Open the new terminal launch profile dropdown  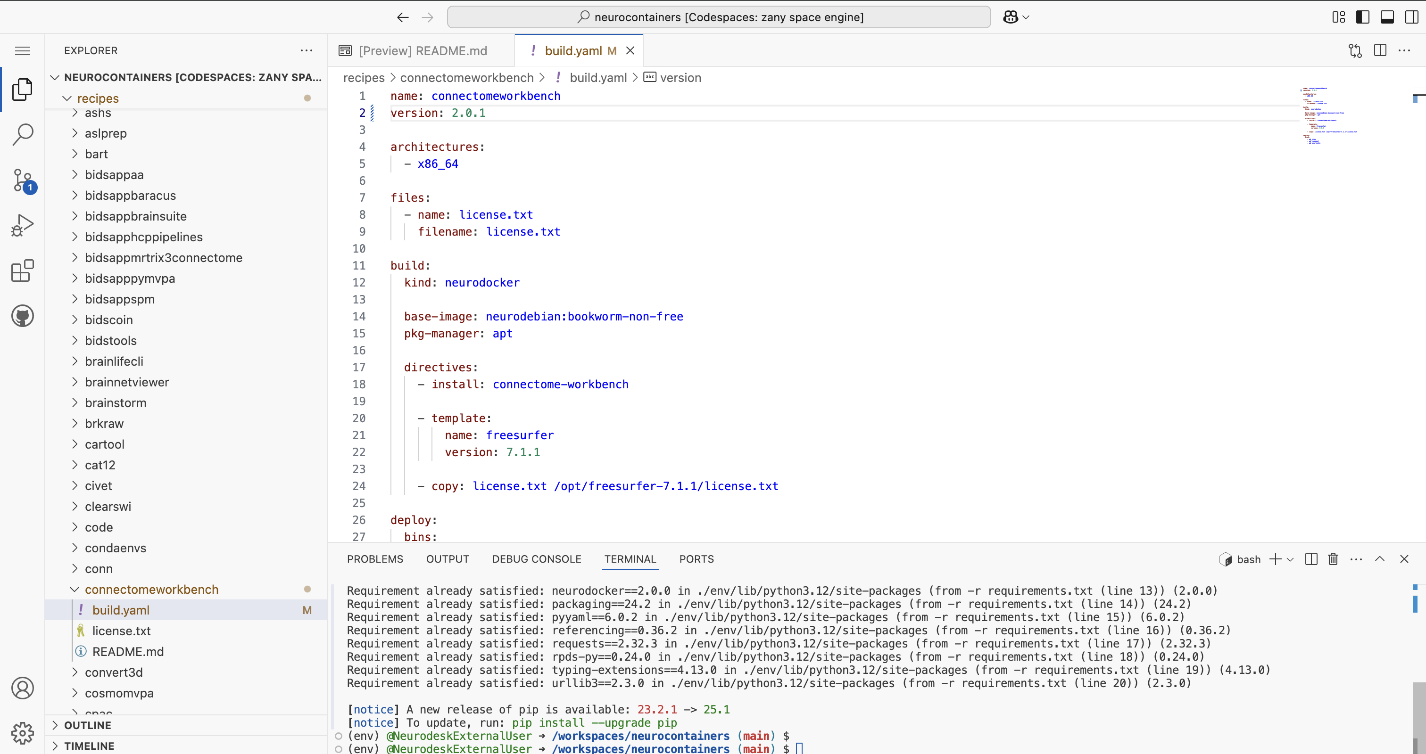pos(1290,559)
